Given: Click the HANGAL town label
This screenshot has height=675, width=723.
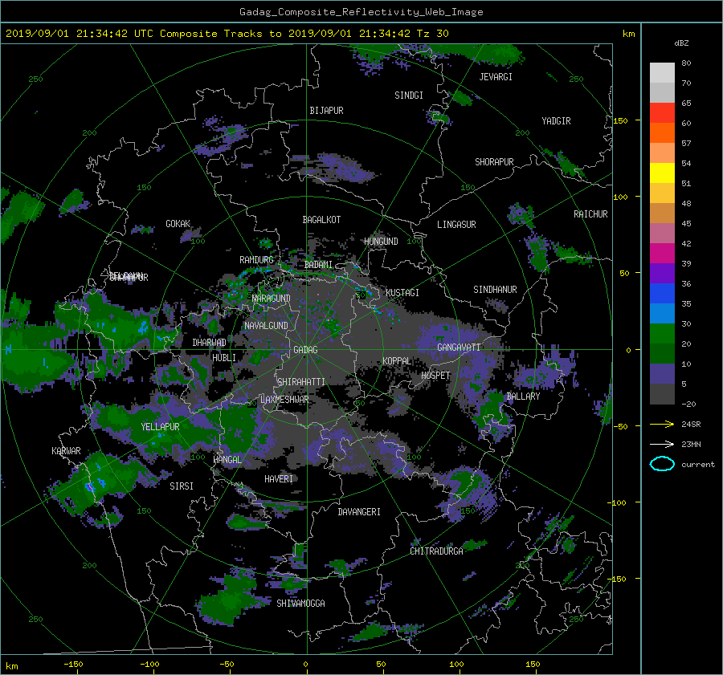Looking at the screenshot, I should point(227,460).
